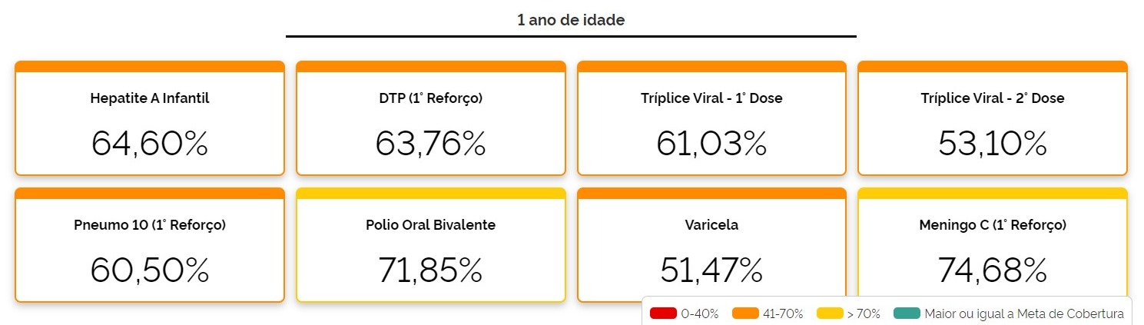
Task: Select the DTP (1° Reforço) card title
Action: [x=430, y=98]
